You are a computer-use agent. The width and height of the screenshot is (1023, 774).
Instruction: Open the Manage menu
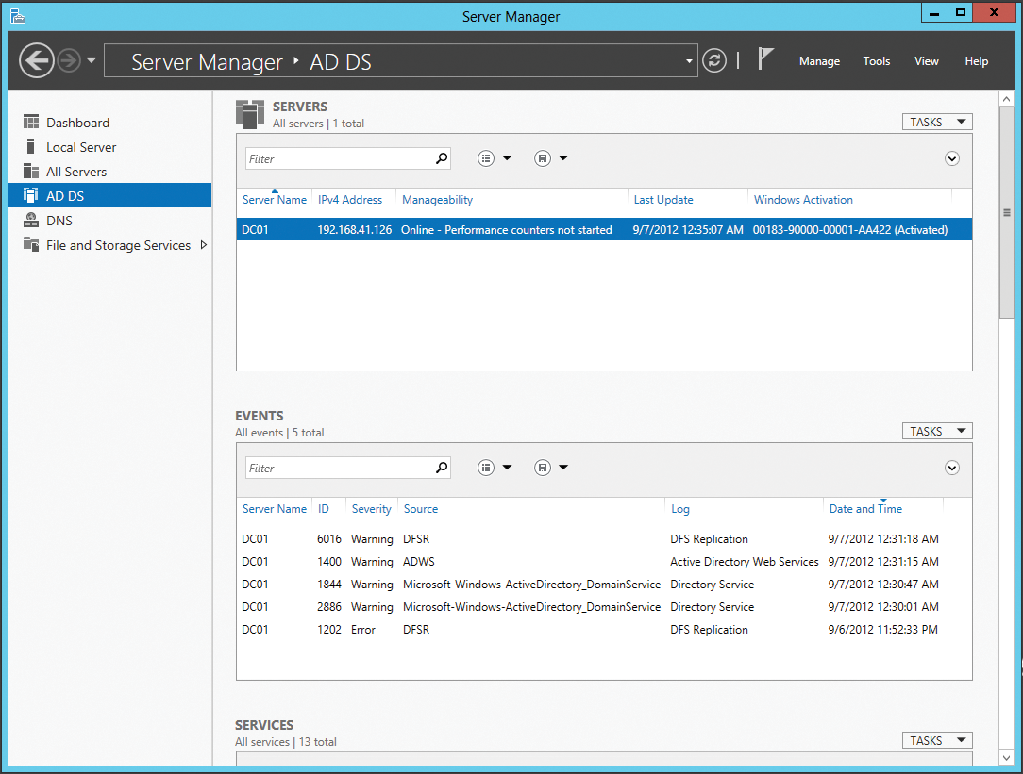818,60
